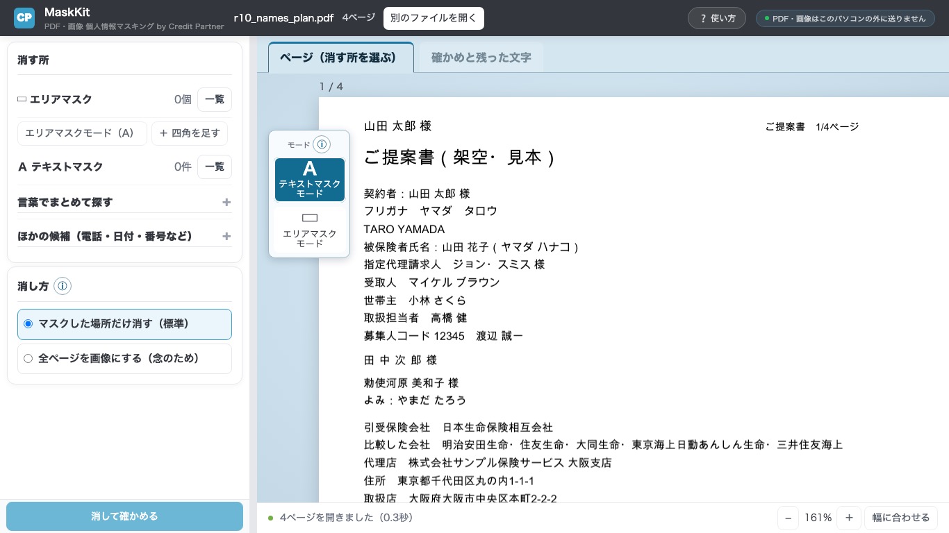The image size is (949, 533).
Task: Open the ？使い方 help button
Action: (717, 18)
